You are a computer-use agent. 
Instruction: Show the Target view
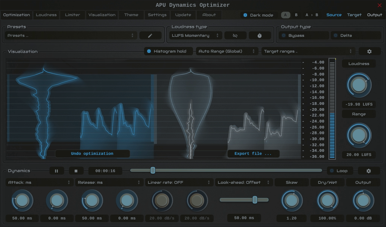[x=354, y=15]
